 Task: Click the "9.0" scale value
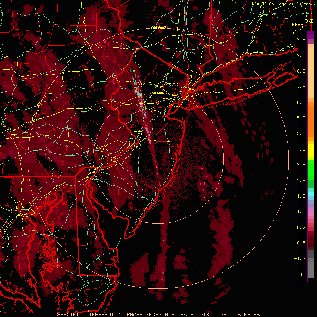(301, 55)
